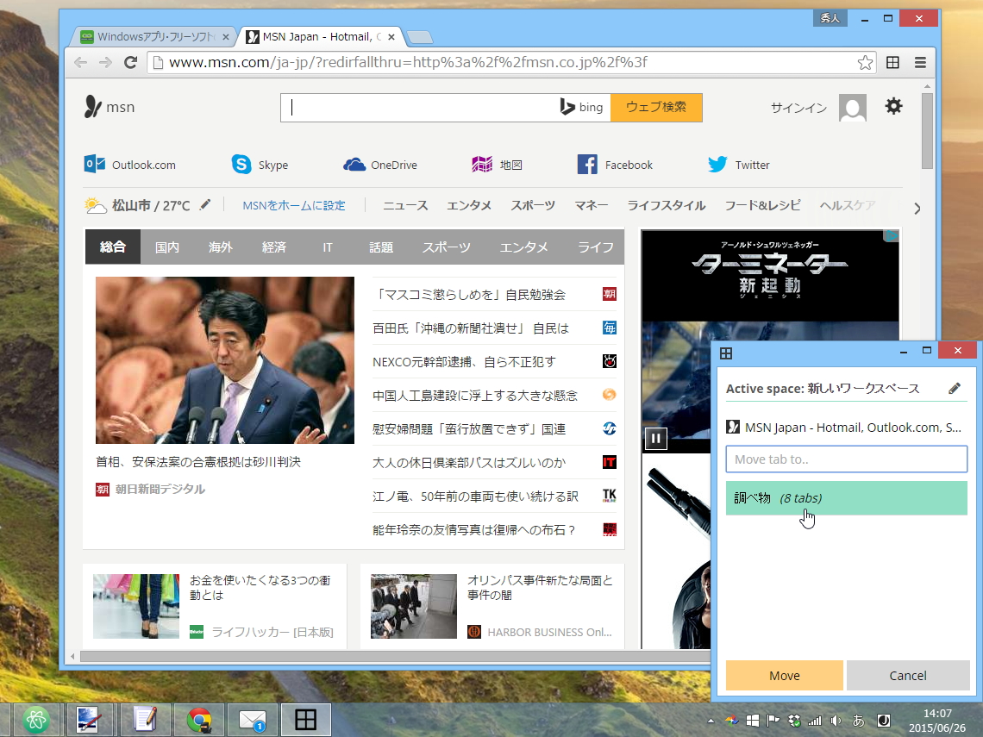Screen dimensions: 983x737
Task: Click the network signal tray icon
Action: [x=815, y=721]
